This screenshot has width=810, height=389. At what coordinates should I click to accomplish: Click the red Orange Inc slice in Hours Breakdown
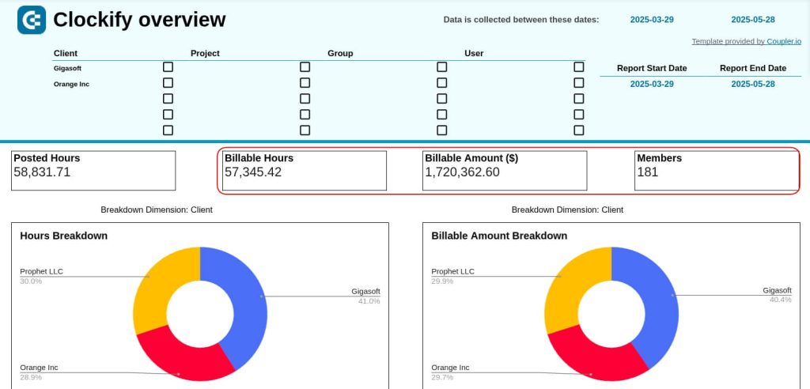click(181, 357)
